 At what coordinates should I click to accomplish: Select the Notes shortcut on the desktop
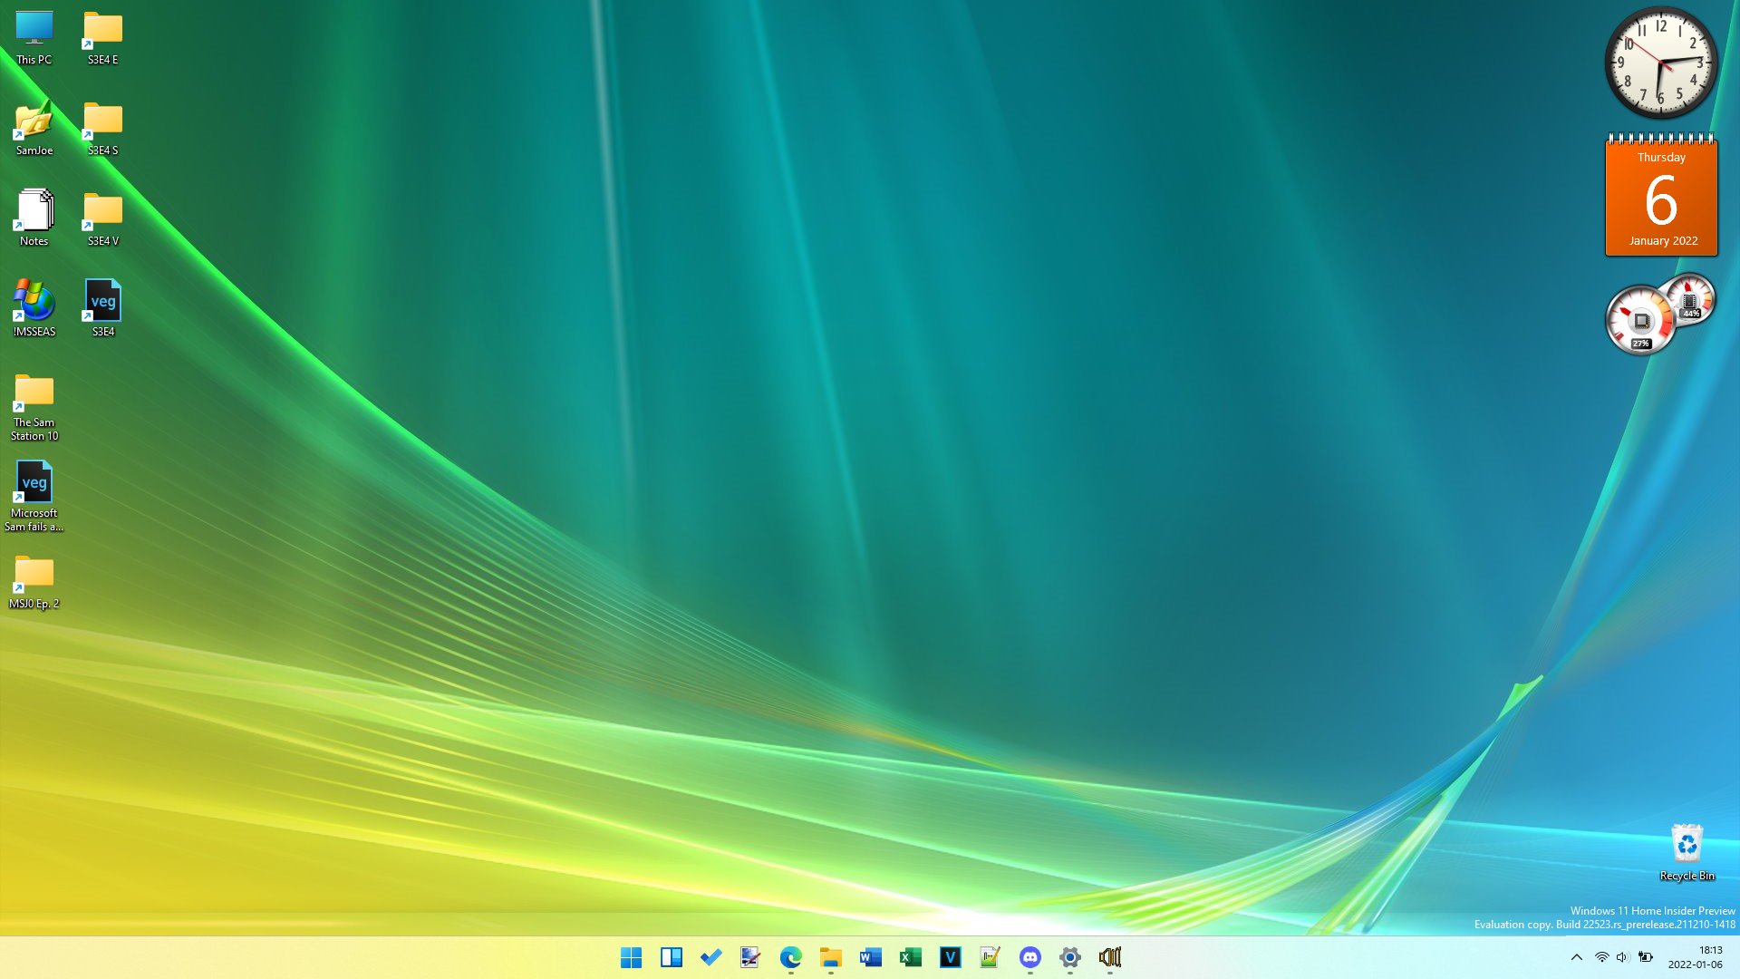click(x=34, y=218)
